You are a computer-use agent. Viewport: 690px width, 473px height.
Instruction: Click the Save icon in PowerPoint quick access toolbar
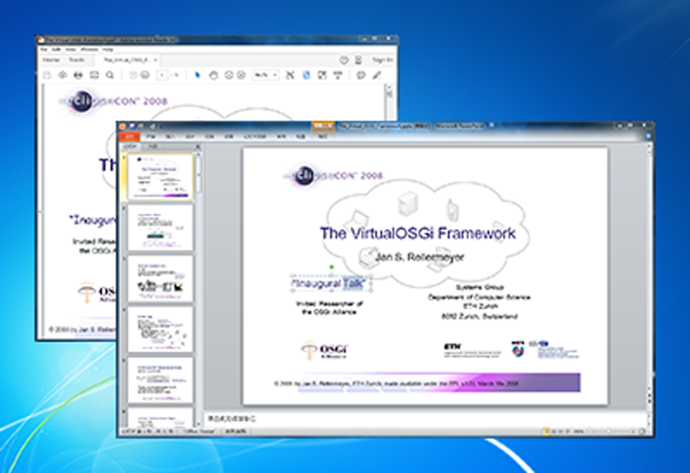tap(131, 126)
